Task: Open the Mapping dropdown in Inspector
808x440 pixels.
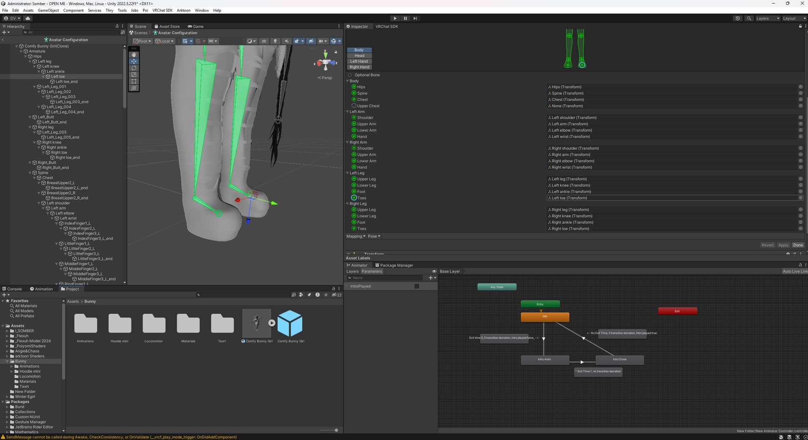Action: pyautogui.click(x=356, y=236)
